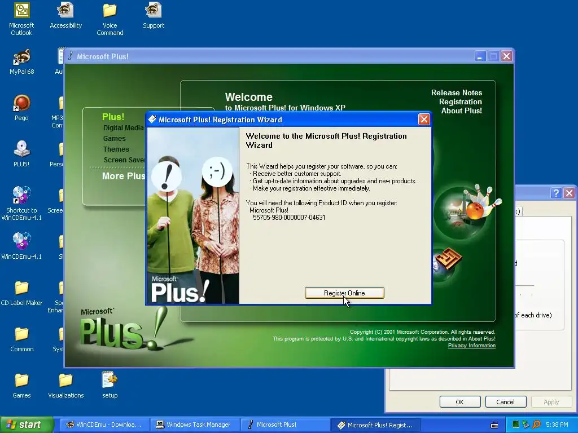Click Cancel in the background properties dialog

tap(505, 401)
